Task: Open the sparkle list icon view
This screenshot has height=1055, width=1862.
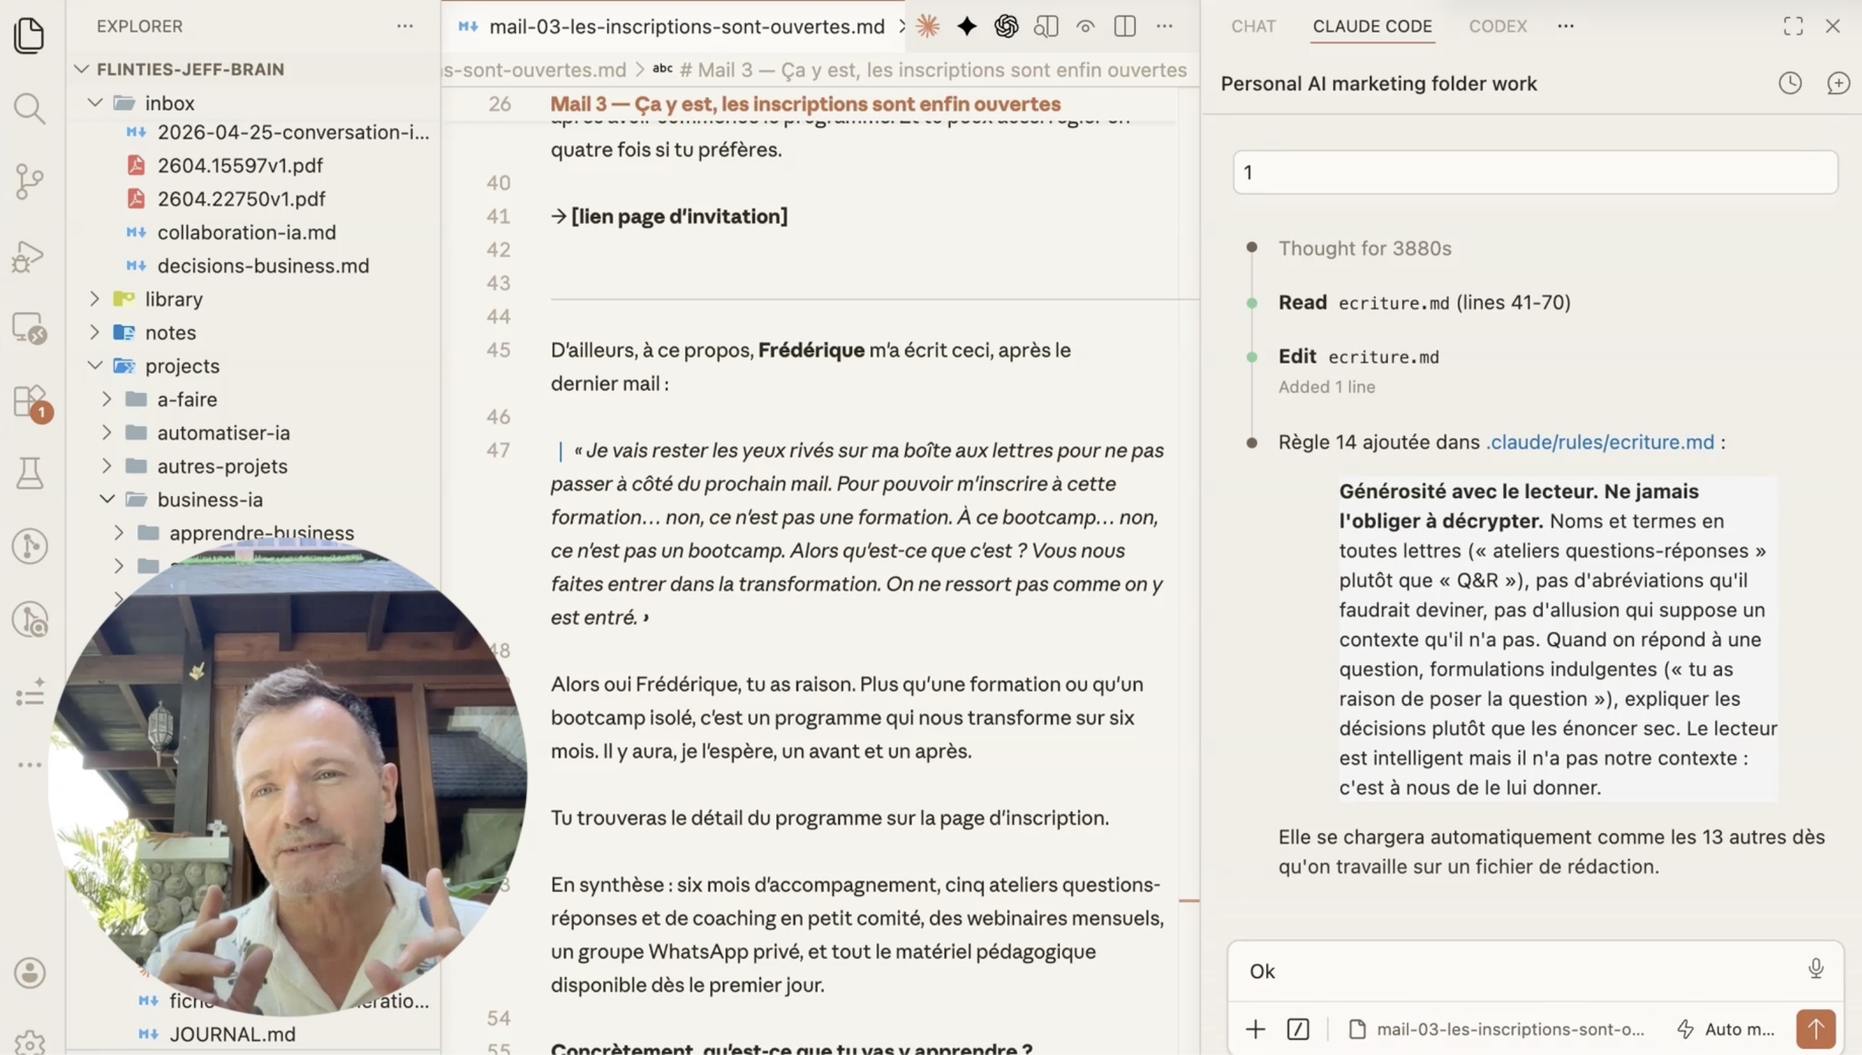Action: coord(30,693)
